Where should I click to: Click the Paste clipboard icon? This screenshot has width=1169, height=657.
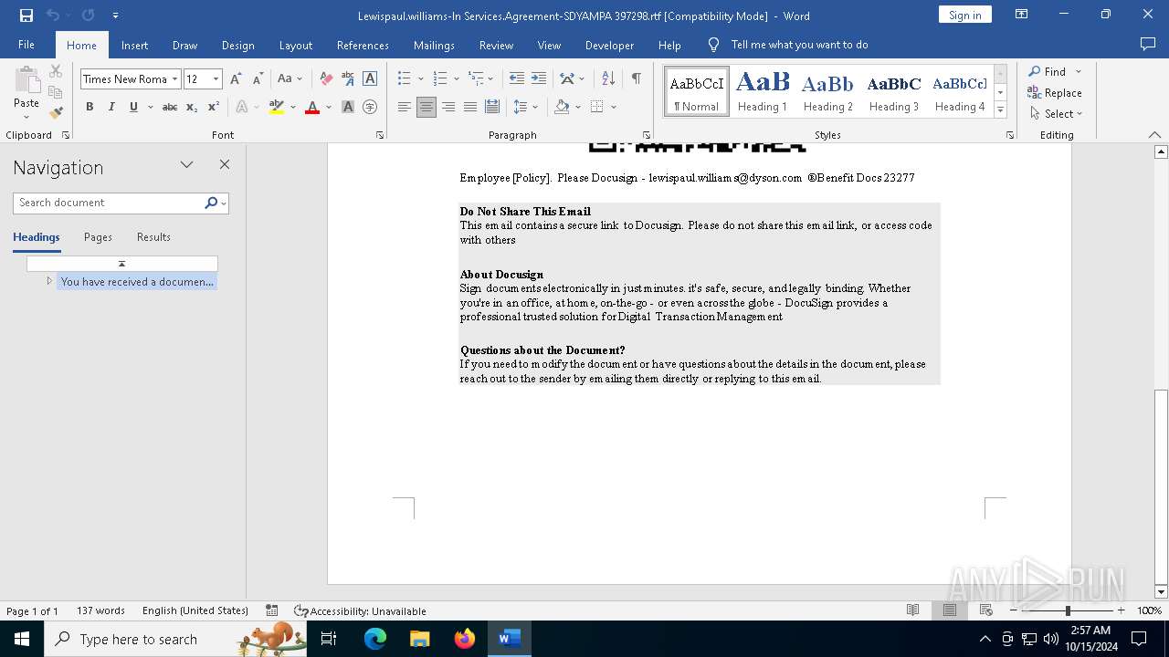tap(26, 82)
